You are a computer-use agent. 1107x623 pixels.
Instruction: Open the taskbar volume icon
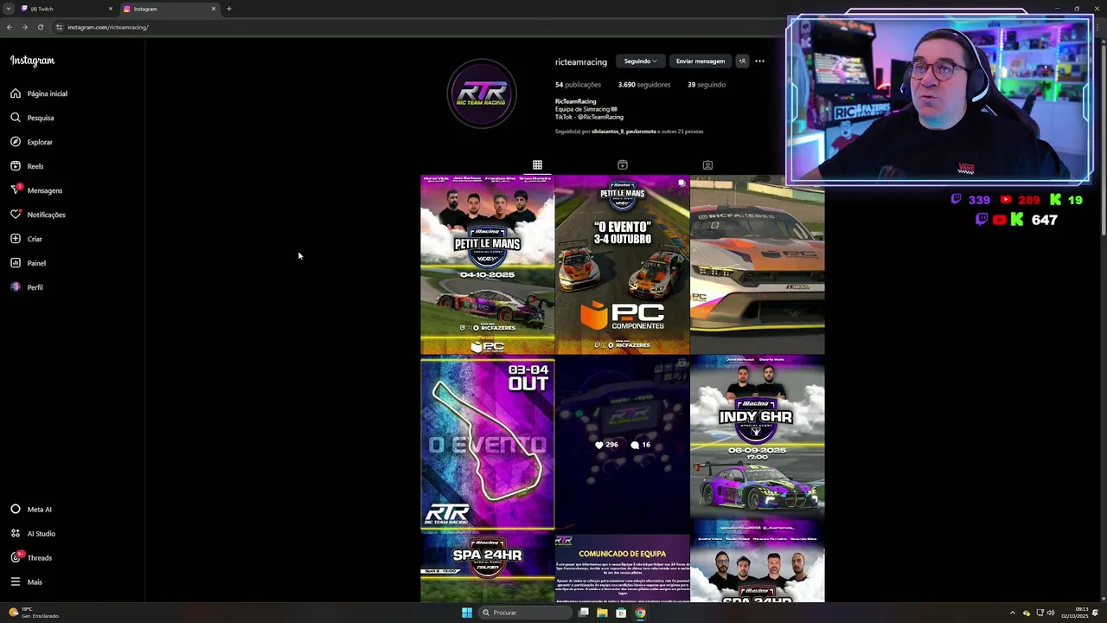point(1051,613)
